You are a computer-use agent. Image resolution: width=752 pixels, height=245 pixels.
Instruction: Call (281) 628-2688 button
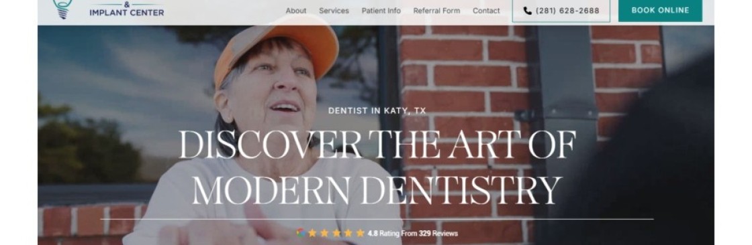click(x=561, y=11)
